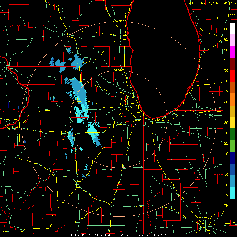
Task: Click the '05:22' timestamp in the caption
Action: [160, 235]
